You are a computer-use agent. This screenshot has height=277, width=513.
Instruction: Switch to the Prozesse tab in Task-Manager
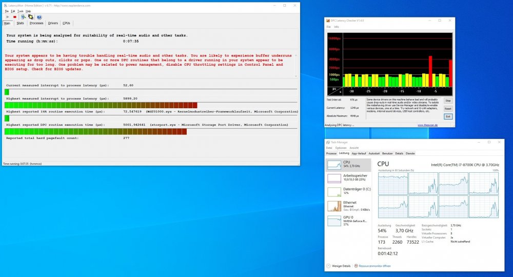point(331,153)
